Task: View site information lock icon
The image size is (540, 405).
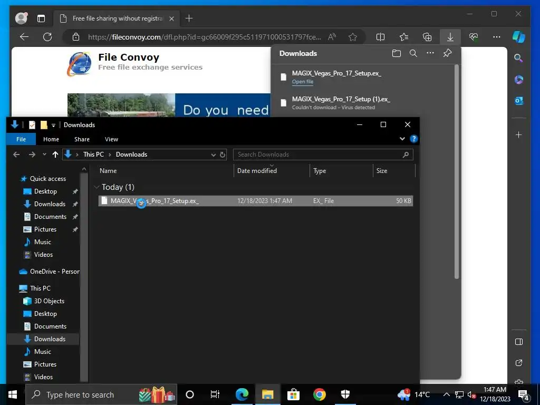Action: tap(76, 37)
